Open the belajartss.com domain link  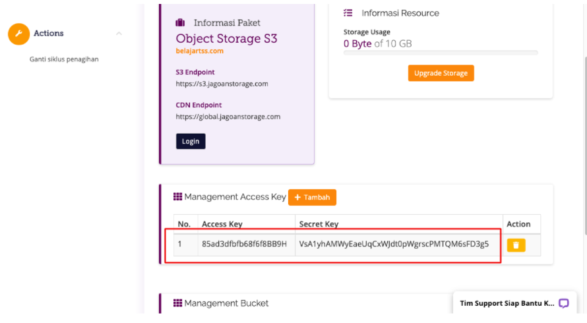pos(200,51)
